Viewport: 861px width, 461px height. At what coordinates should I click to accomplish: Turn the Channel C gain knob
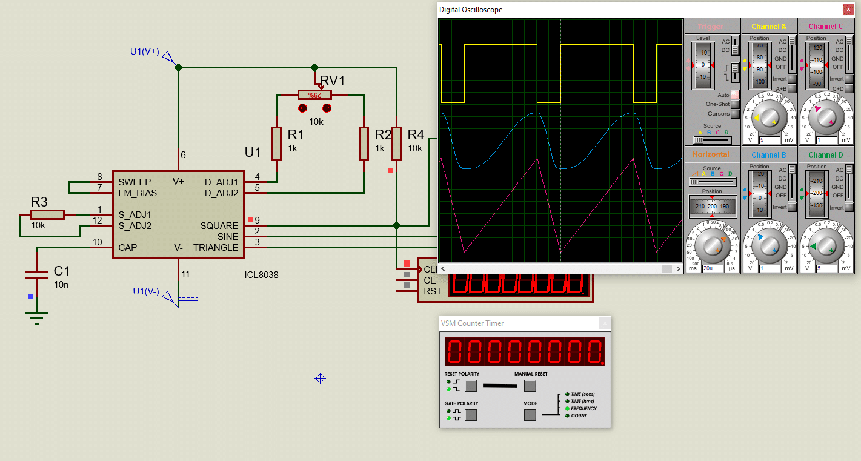click(826, 117)
